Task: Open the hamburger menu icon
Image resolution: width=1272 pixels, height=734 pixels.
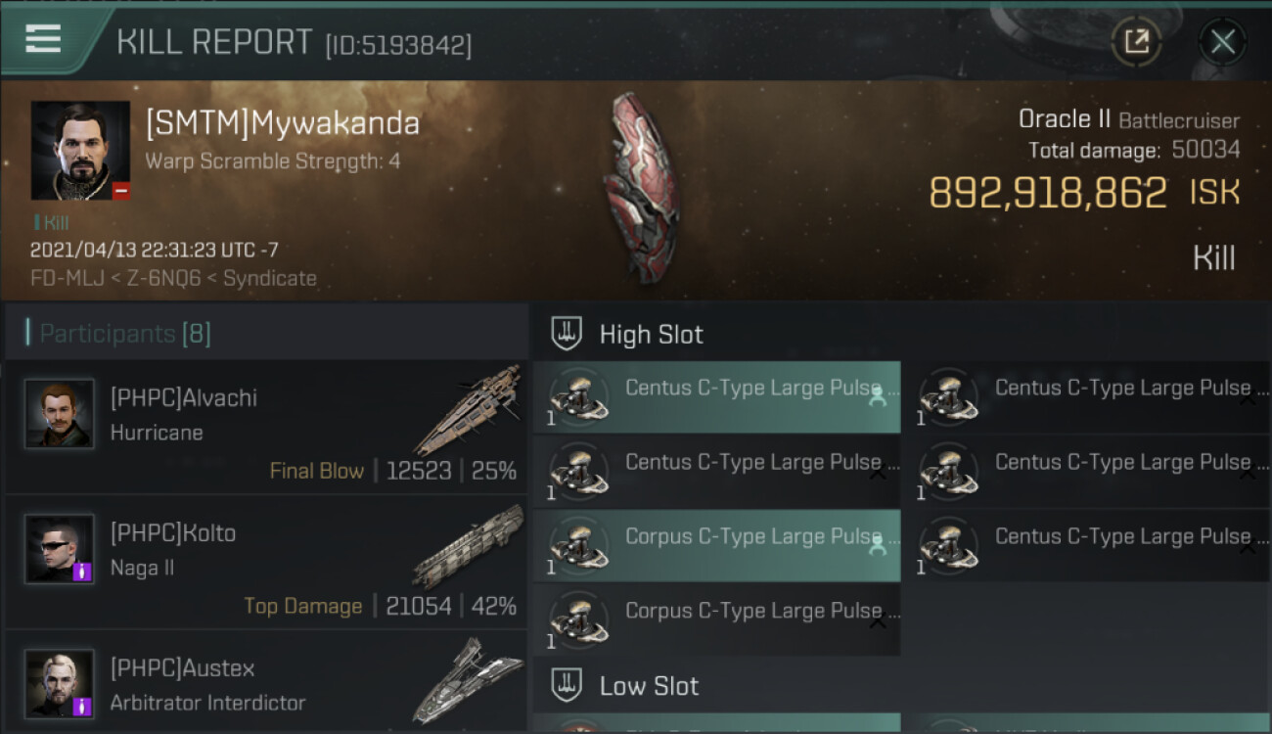Action: pos(43,39)
